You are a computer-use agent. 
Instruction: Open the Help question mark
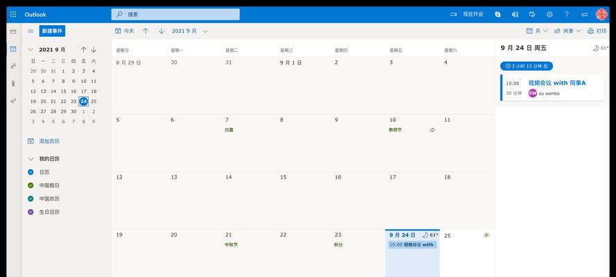point(567,15)
